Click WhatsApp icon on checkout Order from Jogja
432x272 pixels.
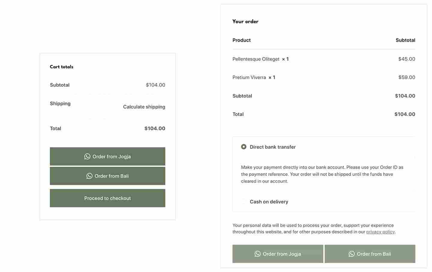(x=257, y=254)
